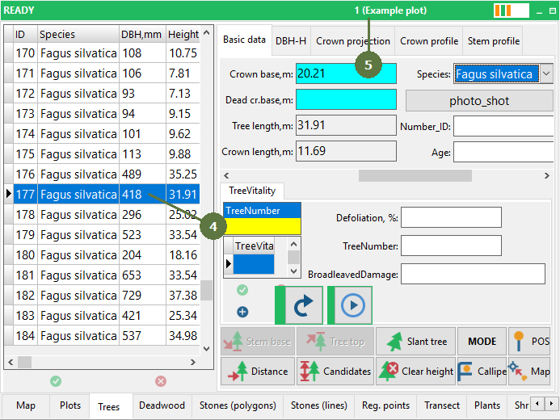This screenshot has width=560, height=420.
Task: Click green check in TreeVitality panel
Action: coord(242,290)
